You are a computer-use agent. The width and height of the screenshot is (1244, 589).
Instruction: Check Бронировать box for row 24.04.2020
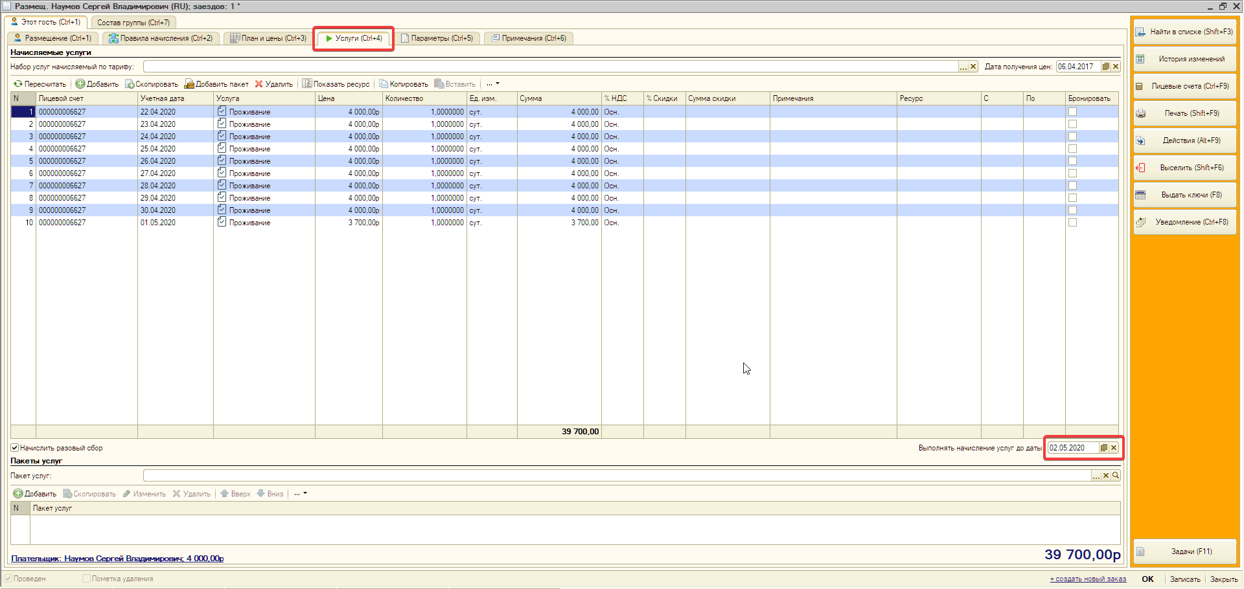(1072, 137)
